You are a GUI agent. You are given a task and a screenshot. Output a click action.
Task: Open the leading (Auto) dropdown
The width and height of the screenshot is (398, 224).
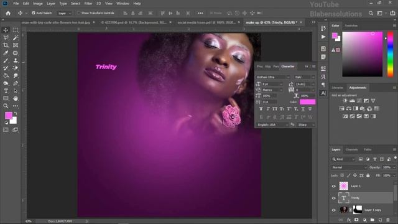(313, 84)
